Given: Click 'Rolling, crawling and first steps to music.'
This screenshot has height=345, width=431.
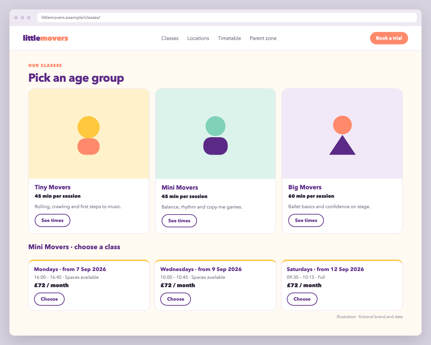Looking at the screenshot, I should click(x=78, y=207).
